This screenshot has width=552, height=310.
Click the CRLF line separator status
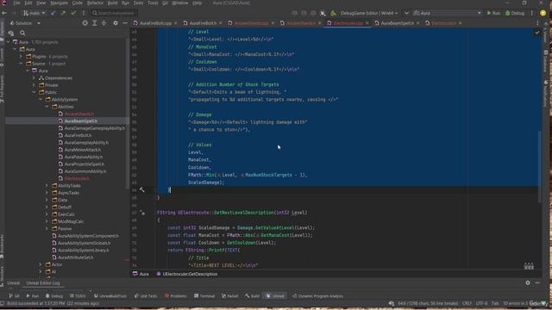pyautogui.click(x=467, y=303)
